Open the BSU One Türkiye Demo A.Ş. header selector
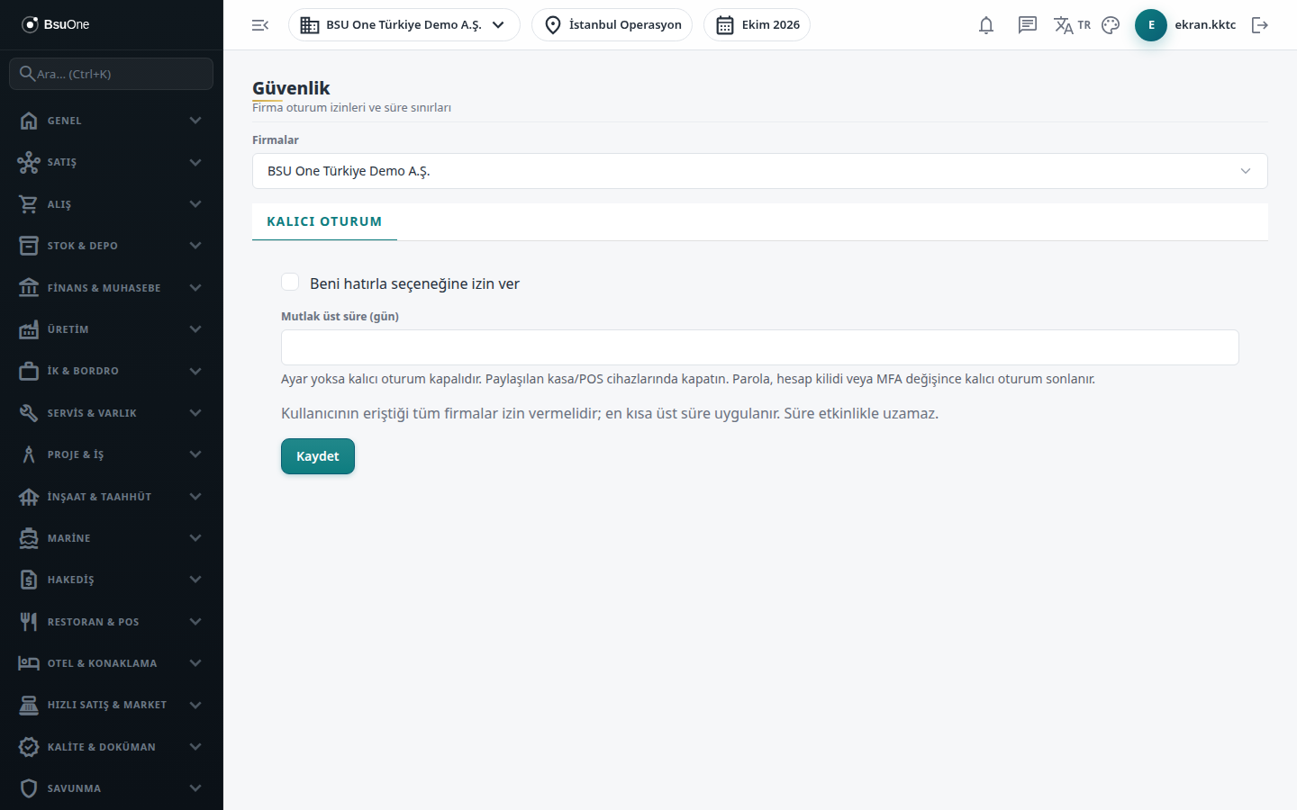Image resolution: width=1297 pixels, height=810 pixels. pos(404,25)
